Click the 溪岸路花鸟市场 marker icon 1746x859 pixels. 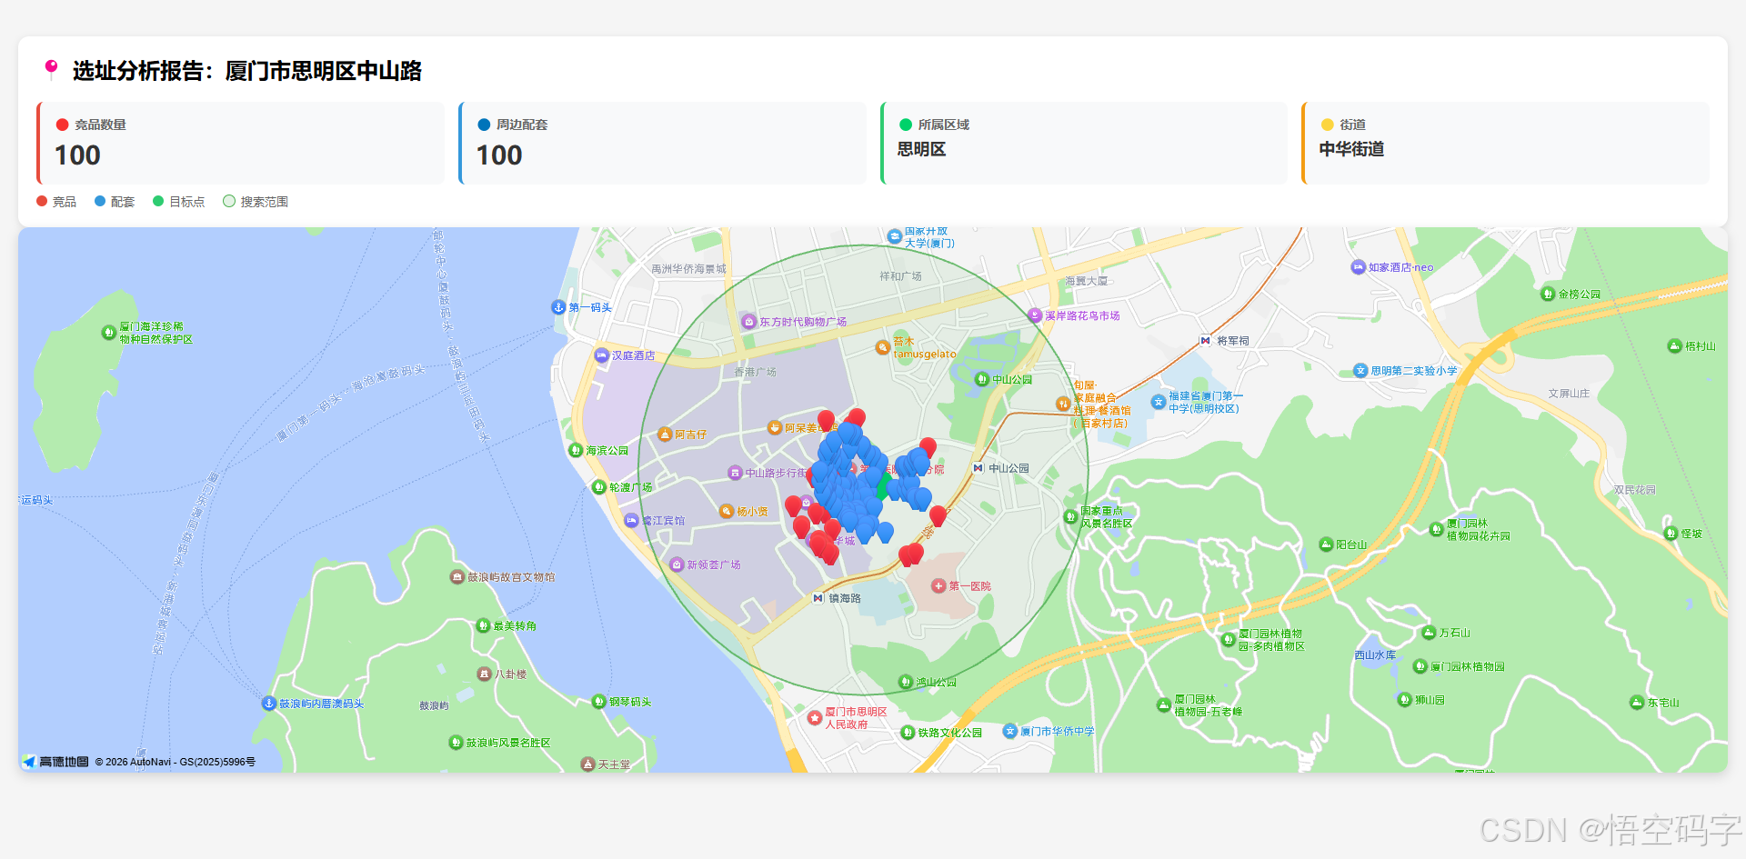(x=1035, y=315)
